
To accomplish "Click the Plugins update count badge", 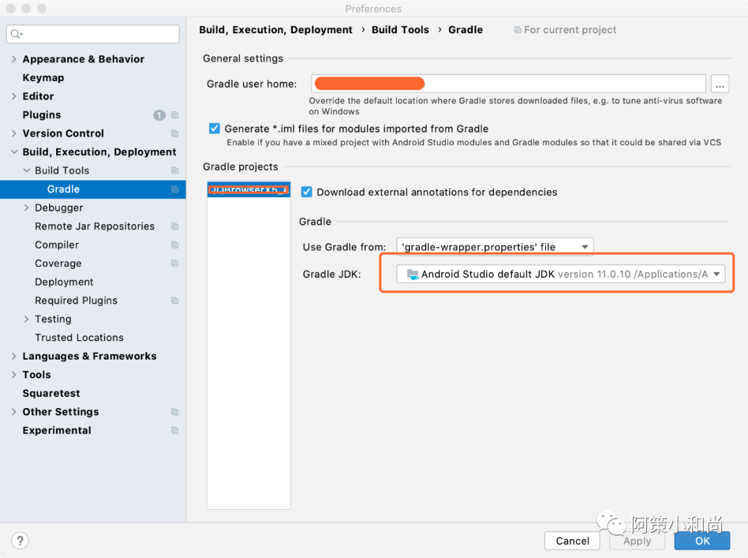I will 159,115.
